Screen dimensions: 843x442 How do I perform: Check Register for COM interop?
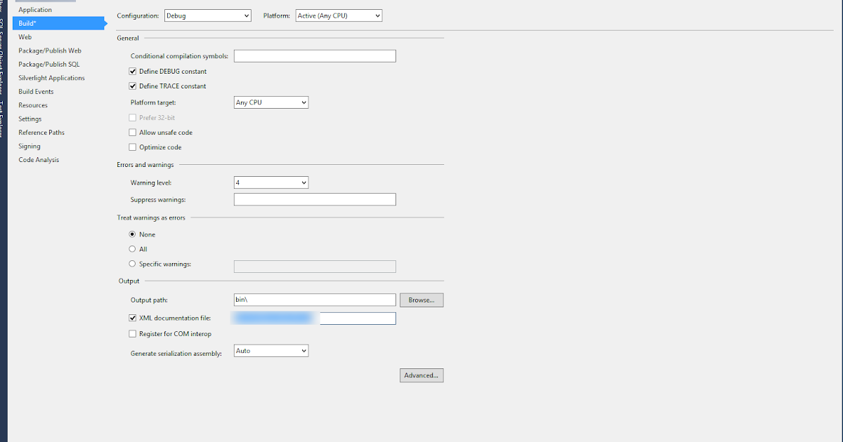pos(132,333)
